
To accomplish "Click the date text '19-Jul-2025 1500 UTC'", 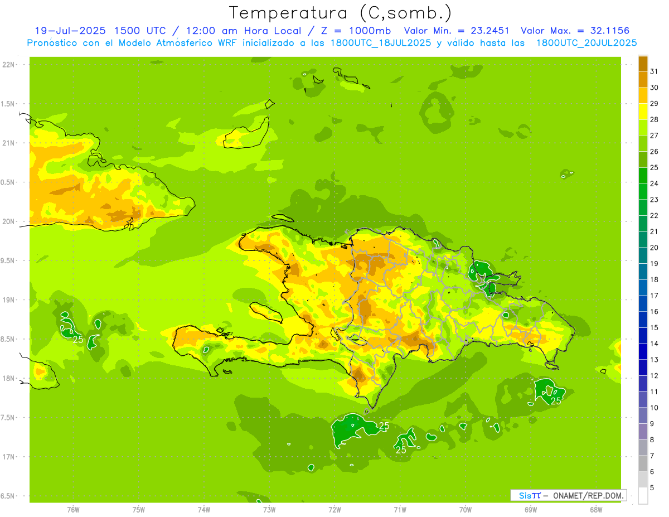I will point(100,31).
